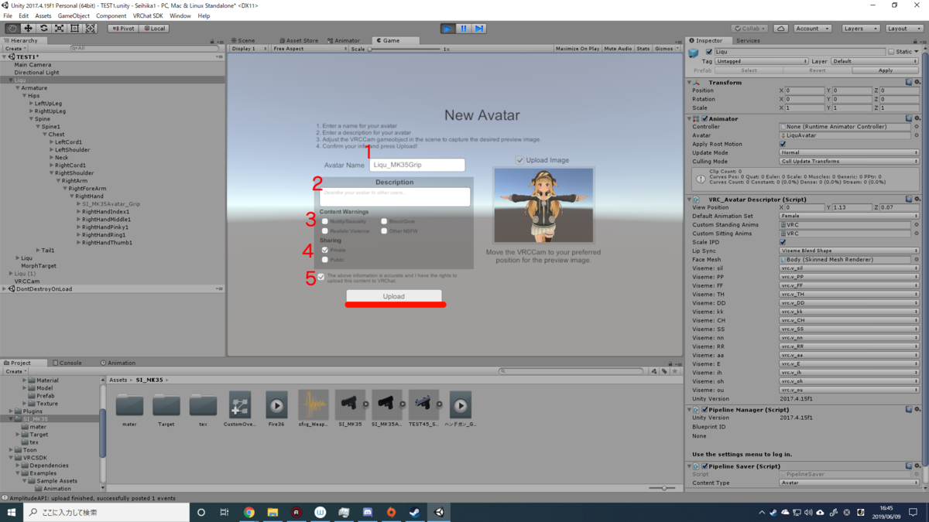Click the Step frame button

[479, 29]
